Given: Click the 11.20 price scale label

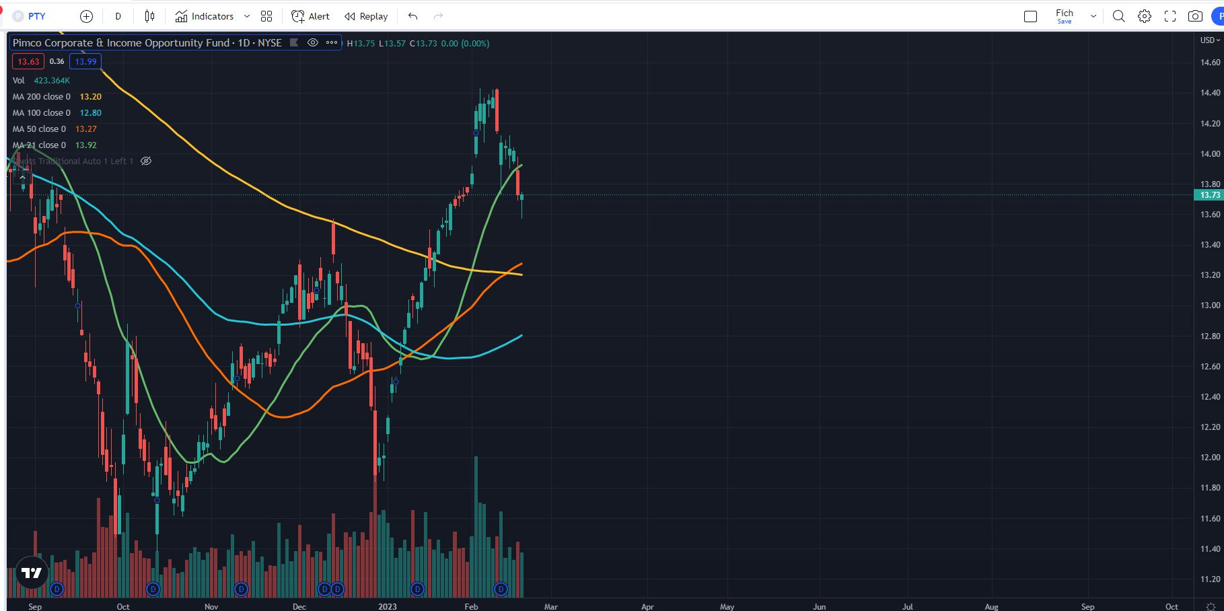Looking at the screenshot, I should pos(1210,579).
